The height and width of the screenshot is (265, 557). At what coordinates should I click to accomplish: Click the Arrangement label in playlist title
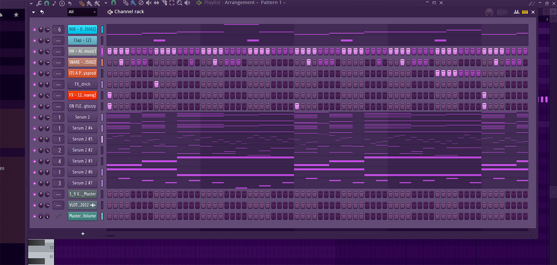click(240, 2)
